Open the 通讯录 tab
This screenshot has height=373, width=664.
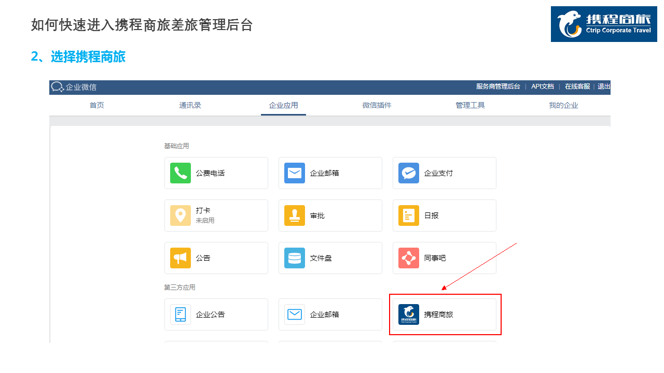tap(190, 105)
